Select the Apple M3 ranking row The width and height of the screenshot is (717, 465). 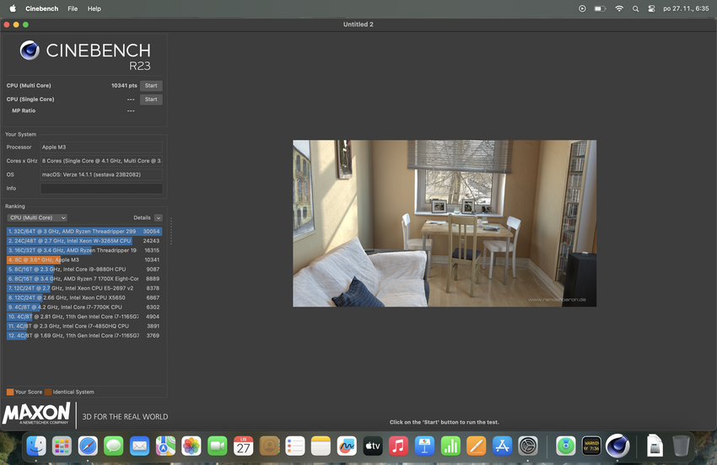pos(84,260)
